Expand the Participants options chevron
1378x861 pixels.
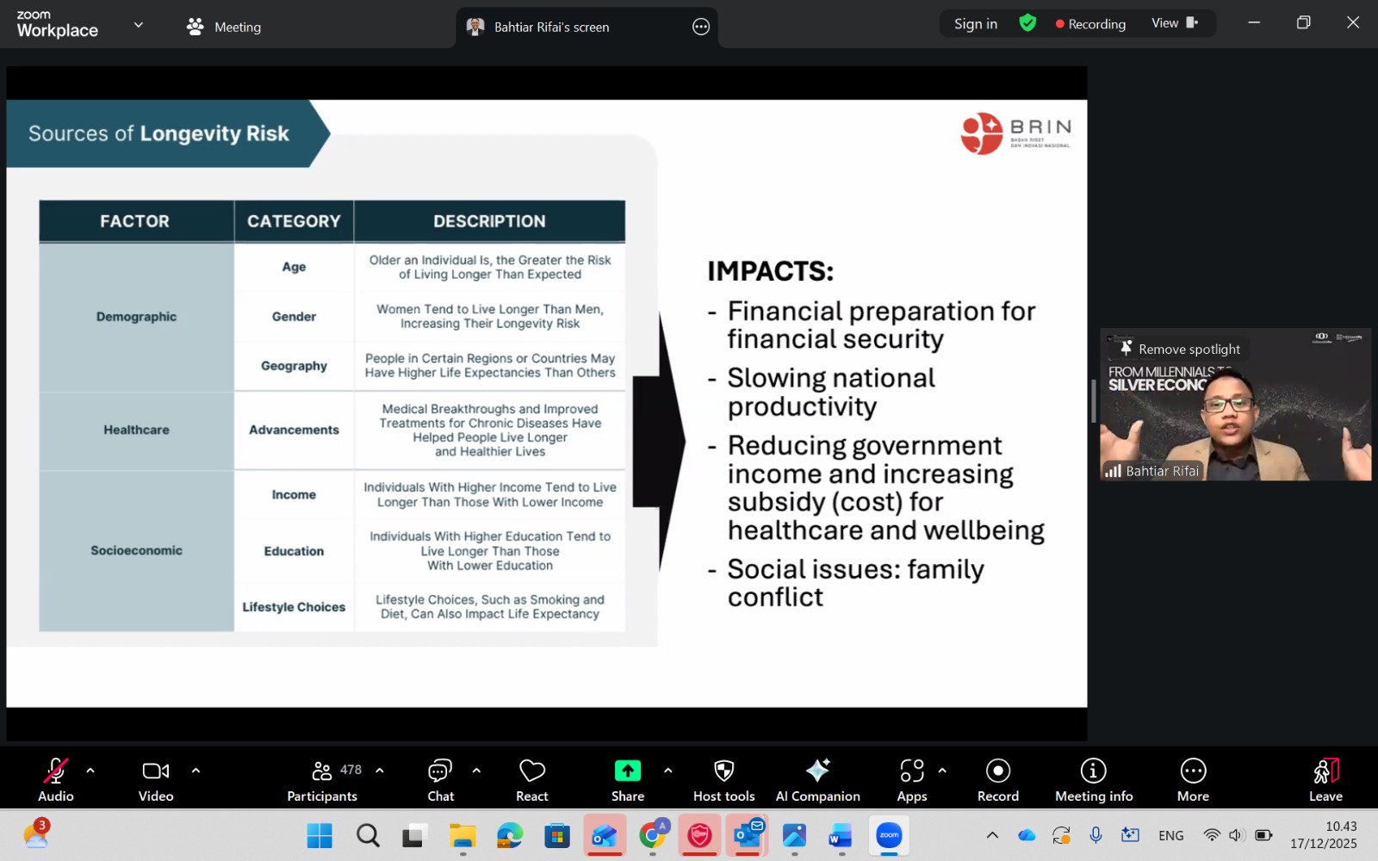point(380,771)
